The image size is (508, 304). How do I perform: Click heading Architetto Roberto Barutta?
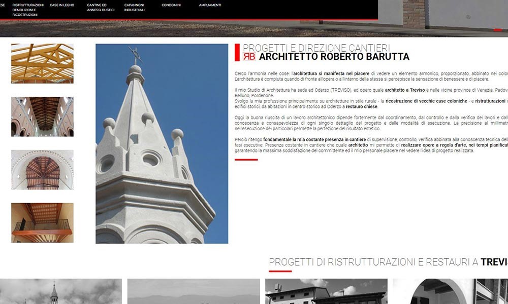[x=334, y=57]
